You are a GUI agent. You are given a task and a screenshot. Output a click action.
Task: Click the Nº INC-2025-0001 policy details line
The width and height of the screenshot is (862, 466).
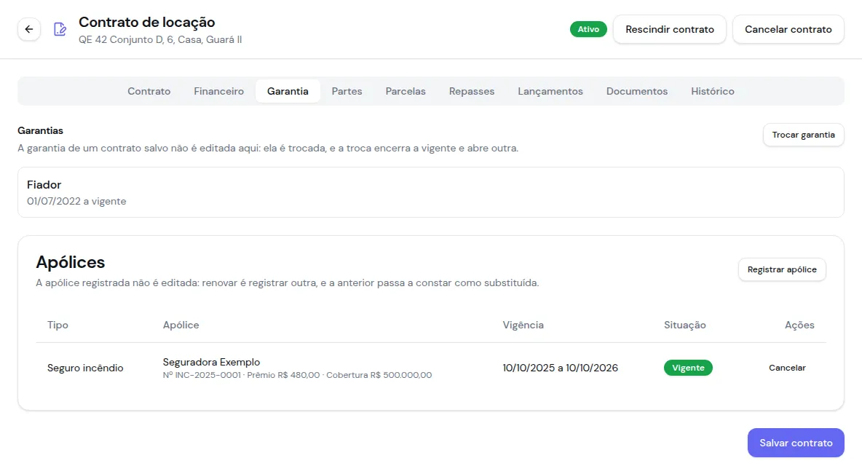coord(298,375)
